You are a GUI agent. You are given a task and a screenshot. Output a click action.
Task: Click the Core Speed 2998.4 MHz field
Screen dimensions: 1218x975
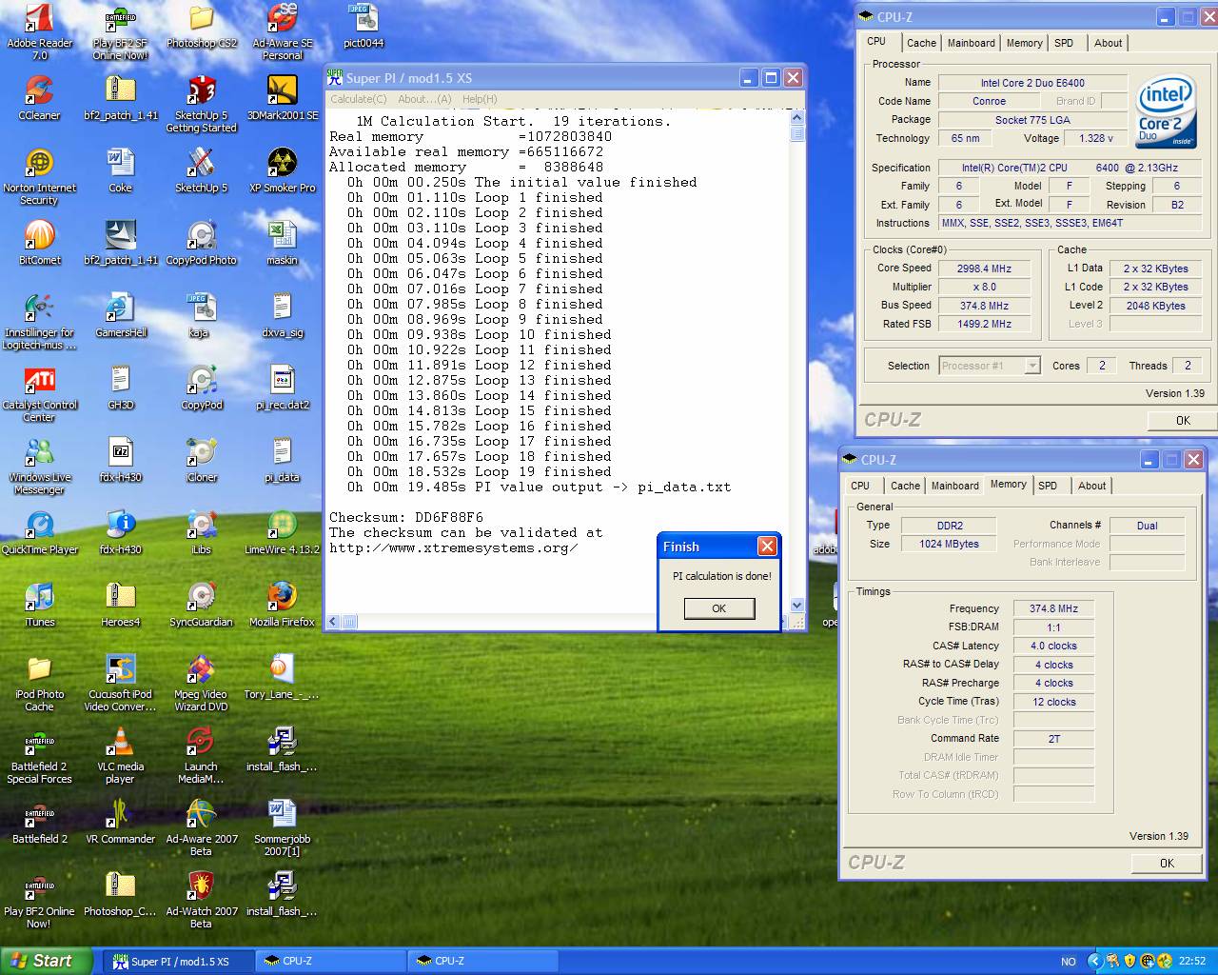coord(984,269)
